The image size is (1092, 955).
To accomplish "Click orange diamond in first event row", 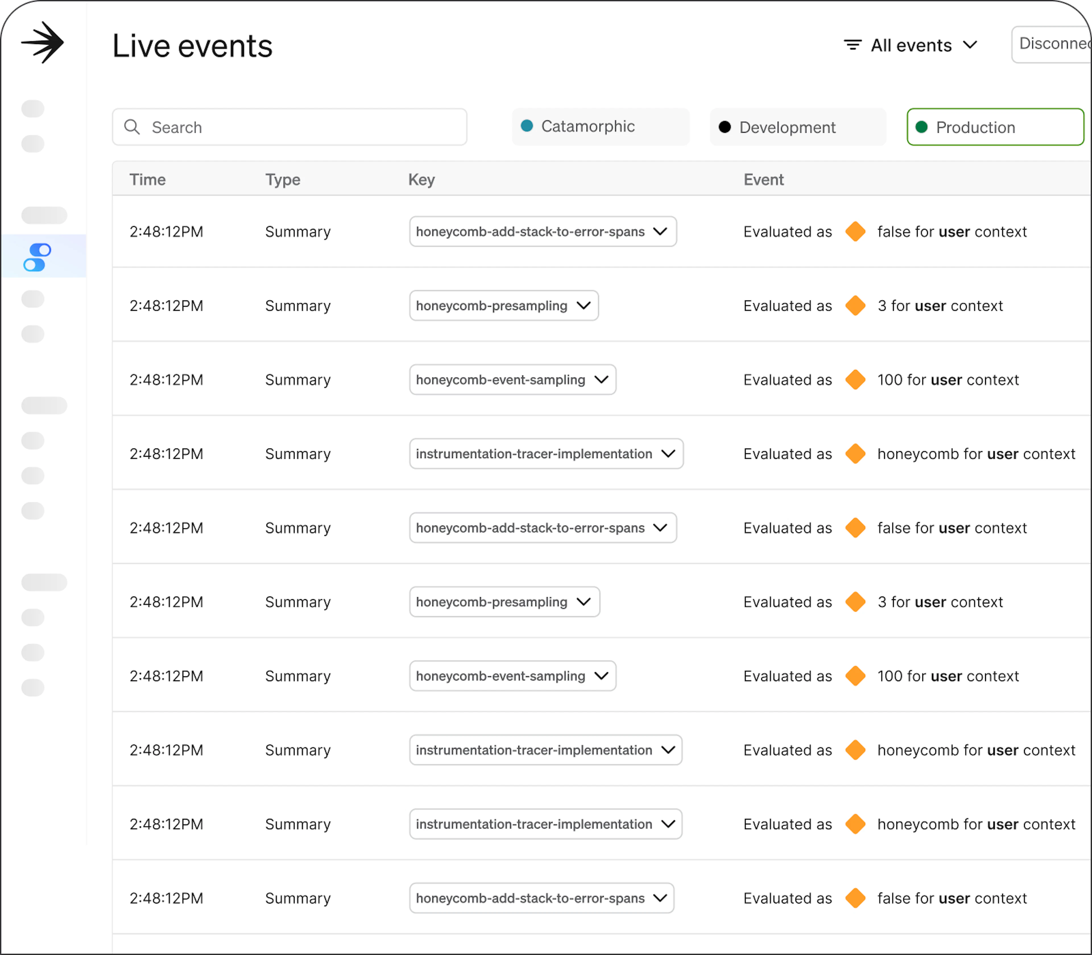I will click(x=855, y=231).
